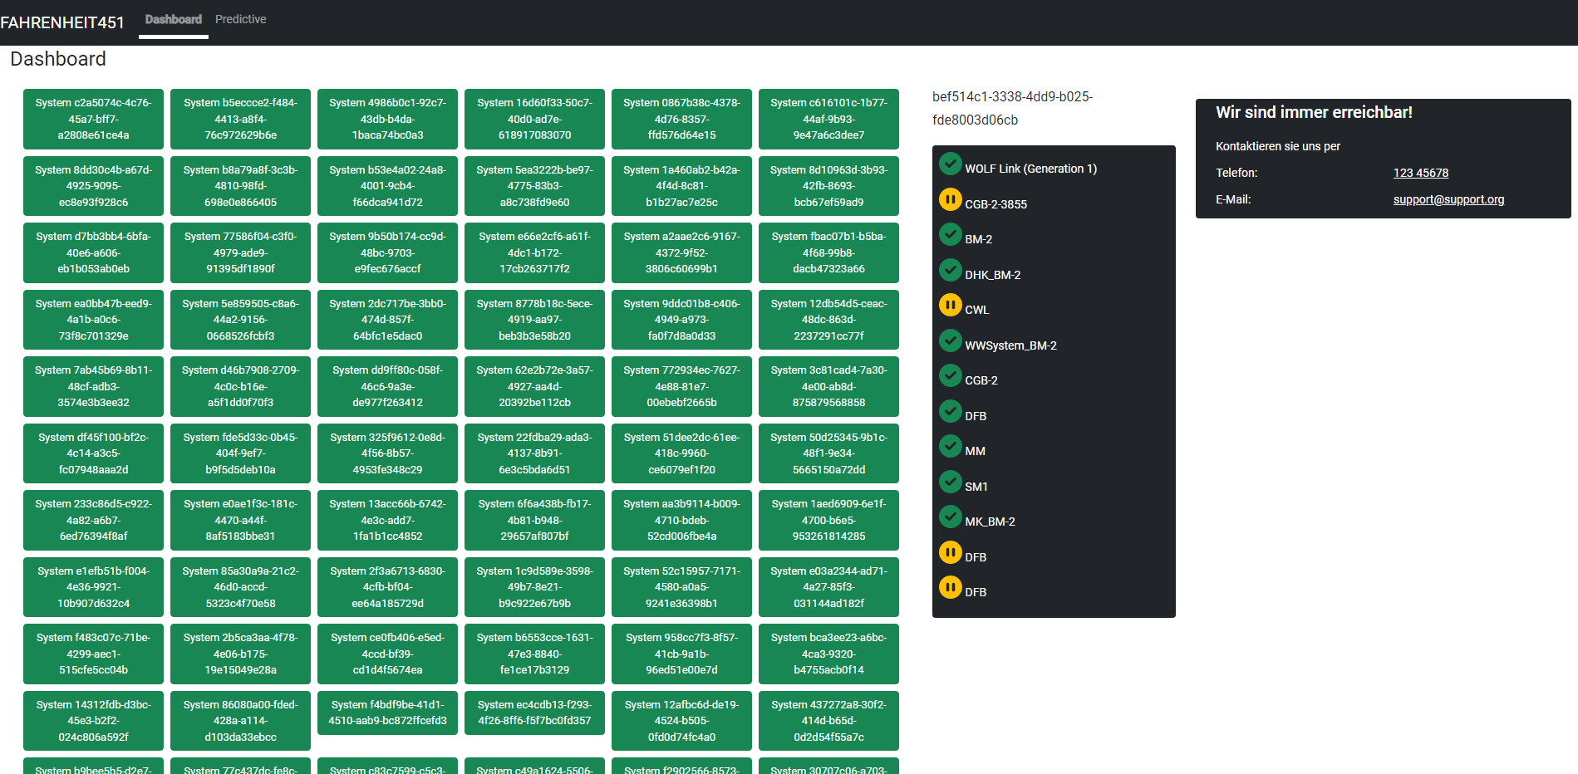This screenshot has height=774, width=1578.
Task: Click the green check icon of plain CGB-2
Action: point(950,375)
